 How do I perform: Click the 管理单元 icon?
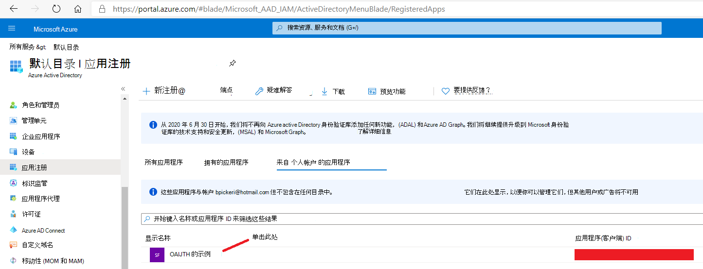(x=14, y=120)
